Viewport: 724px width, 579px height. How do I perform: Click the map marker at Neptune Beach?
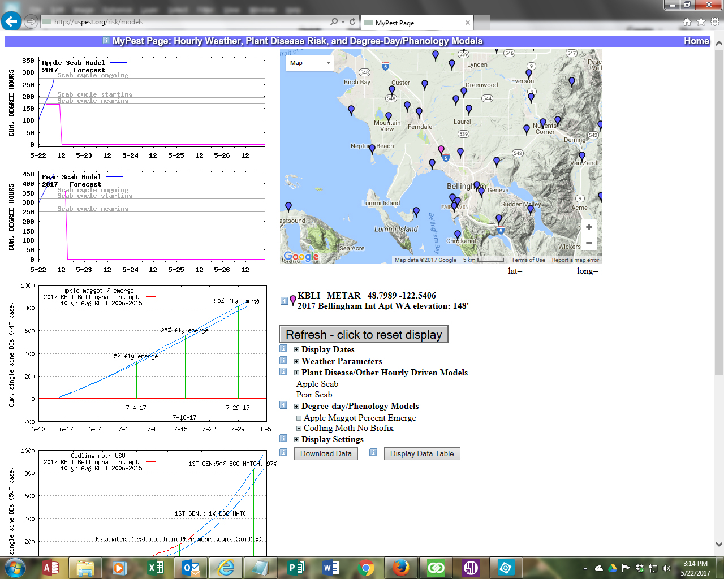tap(372, 149)
